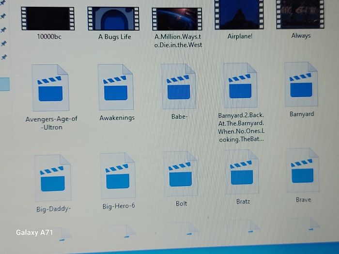Click the highlighted item in the navigation pane
Image resolution: width=339 pixels, height=254 pixels.
[x=5, y=84]
